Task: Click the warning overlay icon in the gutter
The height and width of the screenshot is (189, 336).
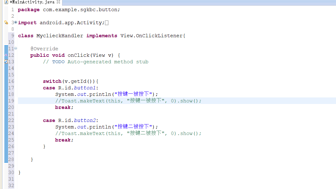Action: [7, 24]
